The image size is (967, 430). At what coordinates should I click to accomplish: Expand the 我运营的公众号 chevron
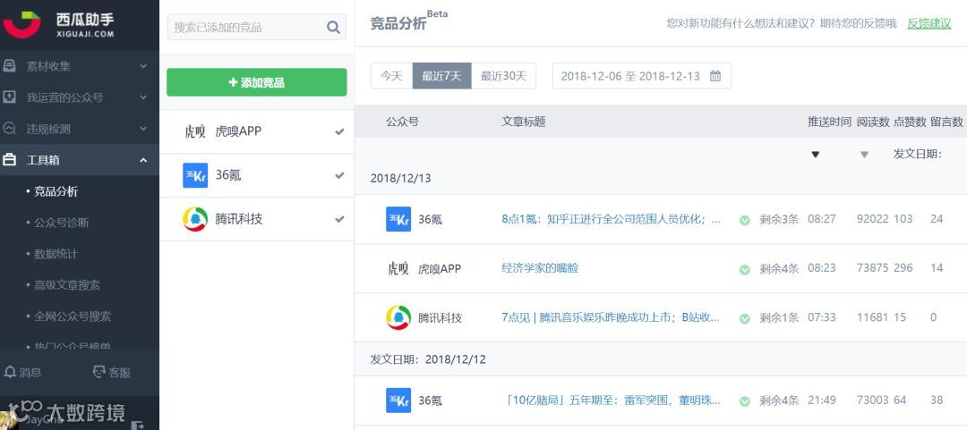point(143,97)
